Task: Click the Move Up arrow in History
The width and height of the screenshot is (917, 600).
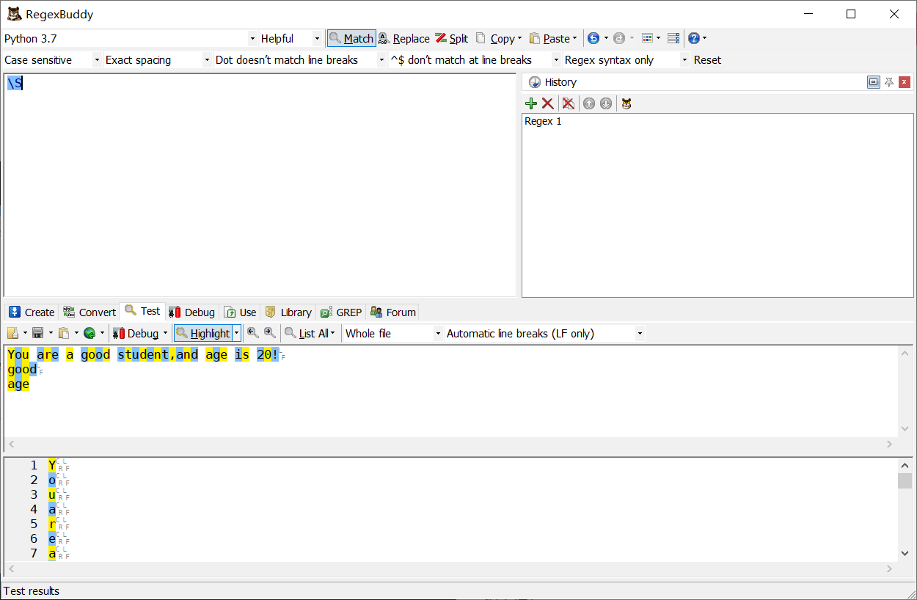Action: 589,103
